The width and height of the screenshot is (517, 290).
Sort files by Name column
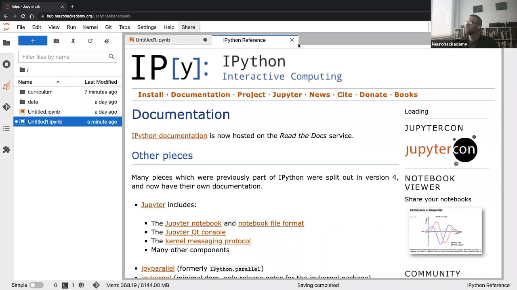(x=39, y=82)
